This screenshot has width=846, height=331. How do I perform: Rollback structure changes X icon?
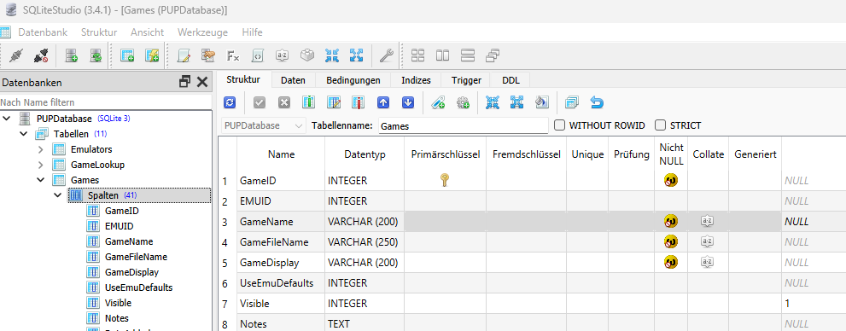pyautogui.click(x=284, y=102)
